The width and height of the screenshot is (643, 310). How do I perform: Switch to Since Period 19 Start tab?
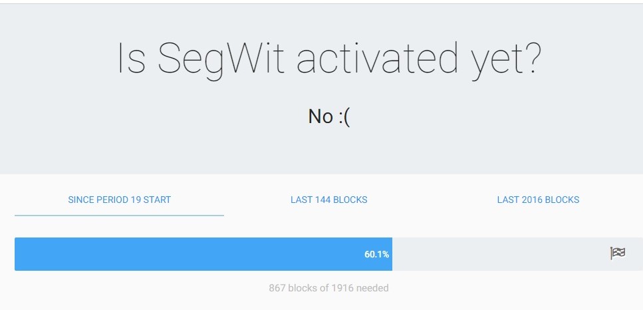tap(119, 200)
